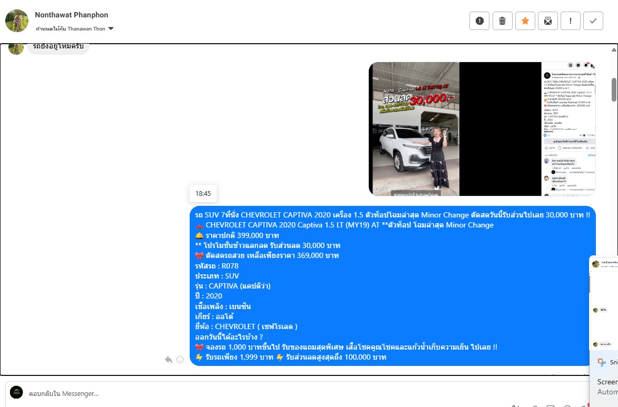Click the page avatar beside the reply box
618x407 pixels.
click(16, 392)
